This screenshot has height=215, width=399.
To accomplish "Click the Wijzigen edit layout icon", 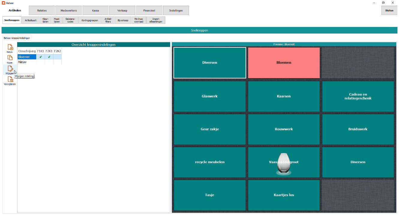I will click(x=10, y=69).
